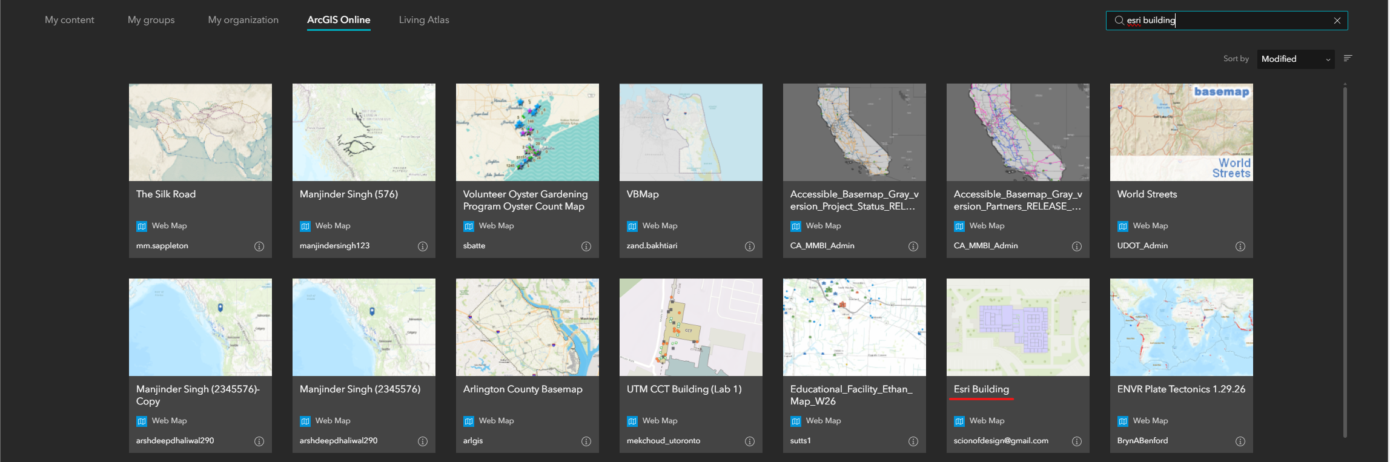Open info icon on VBMap card
1390x462 pixels.
pos(750,246)
